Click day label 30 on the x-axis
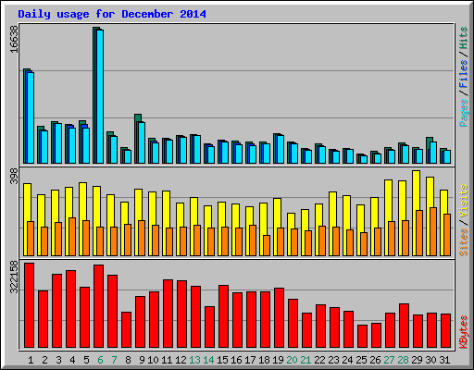This screenshot has width=474, height=370. pos(430,360)
